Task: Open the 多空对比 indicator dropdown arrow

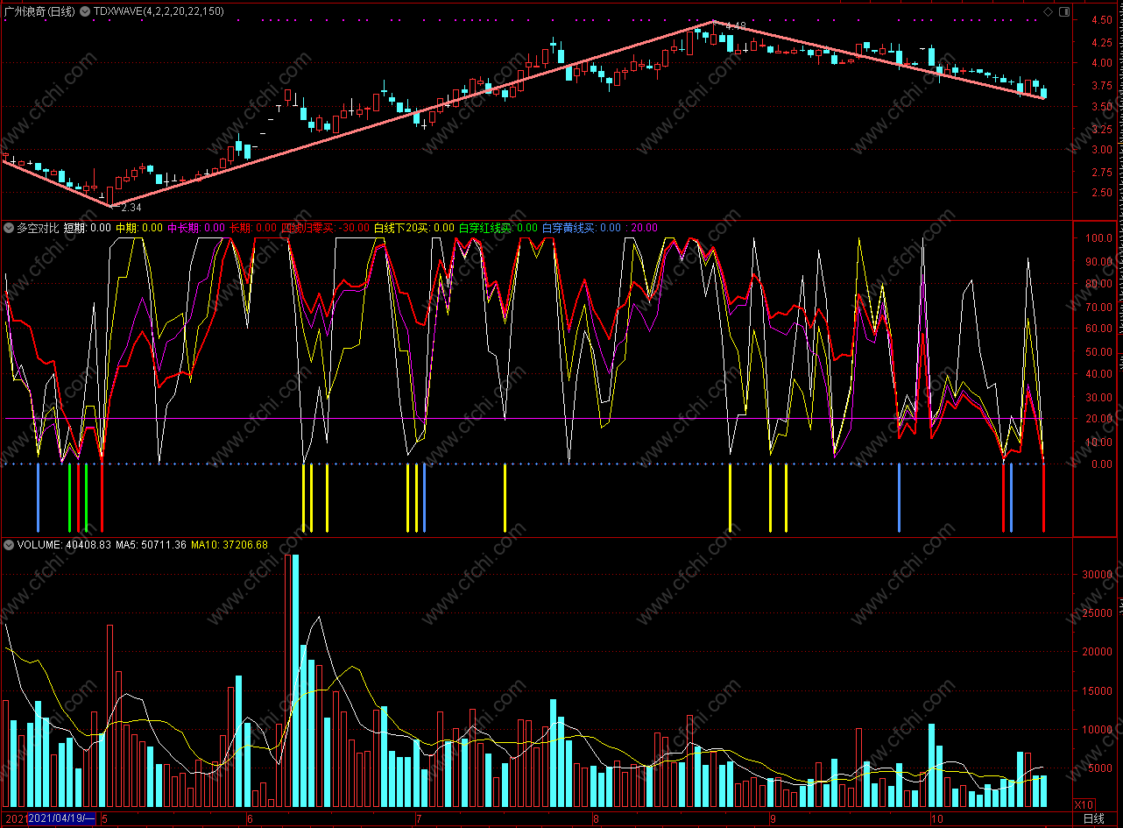Action: coord(9,228)
